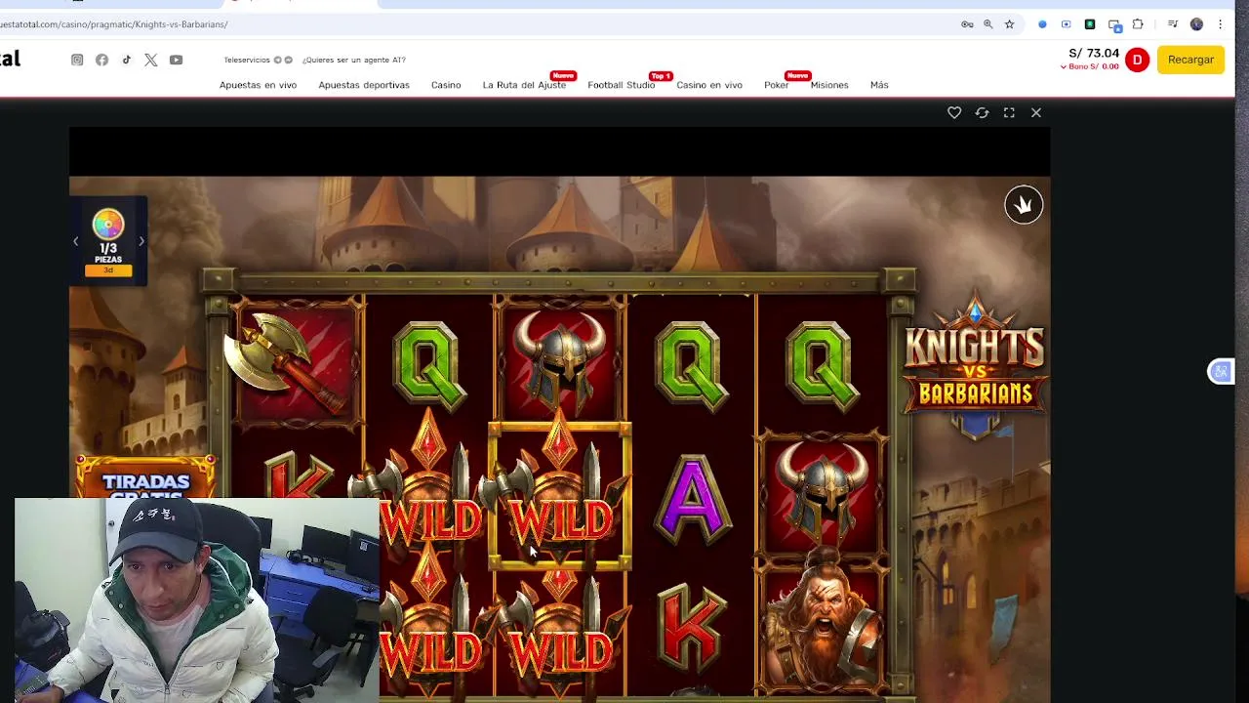Image resolution: width=1249 pixels, height=703 pixels.
Task: Reload the game with the refresh icon
Action: [982, 113]
